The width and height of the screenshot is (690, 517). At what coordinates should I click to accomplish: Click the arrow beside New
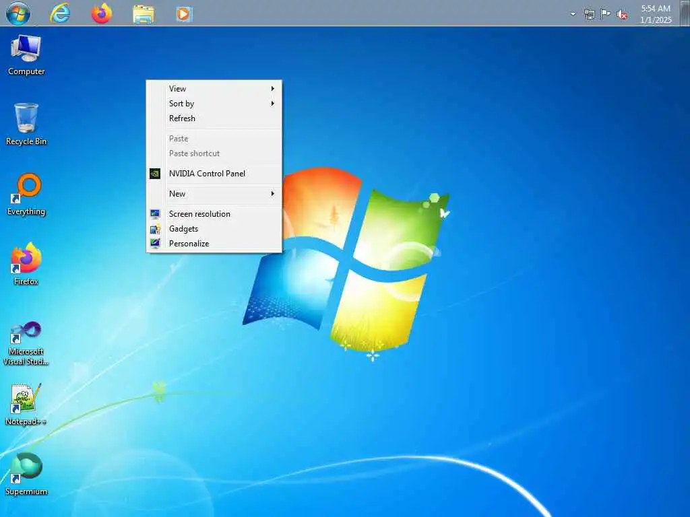273,193
